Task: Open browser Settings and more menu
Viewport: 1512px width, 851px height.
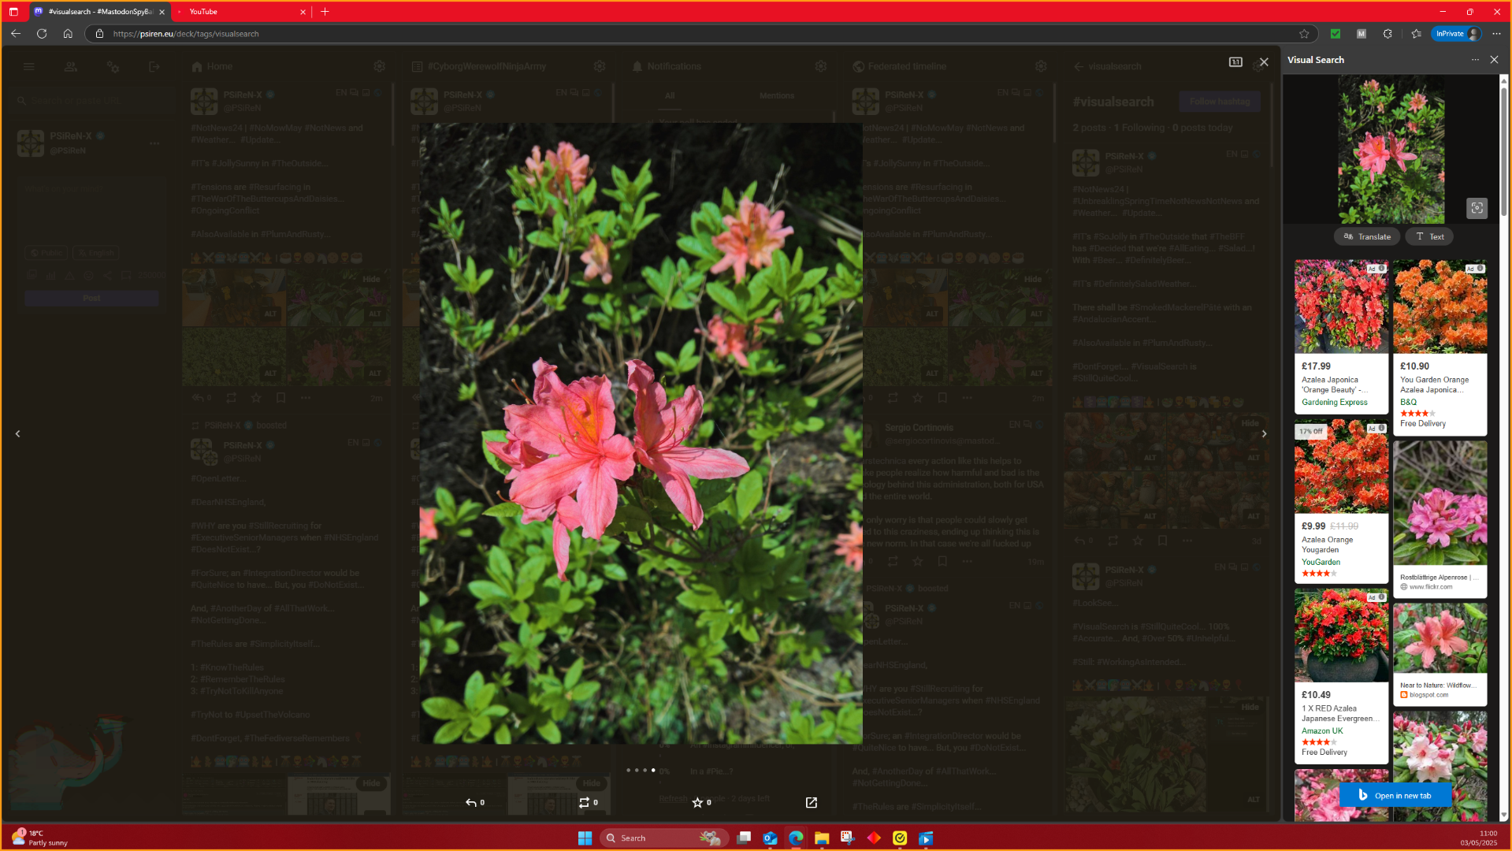Action: [1496, 34]
